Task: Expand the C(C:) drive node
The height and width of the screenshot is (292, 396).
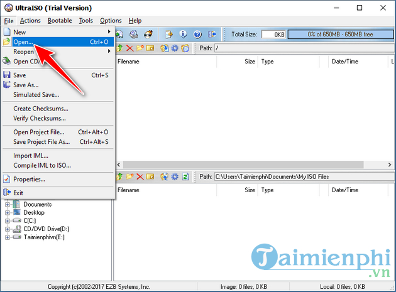Action: pos(8,221)
